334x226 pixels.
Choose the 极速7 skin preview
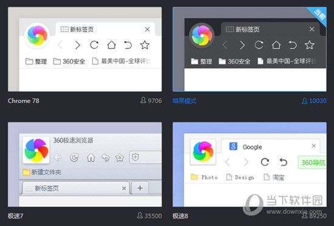[x=85, y=164]
